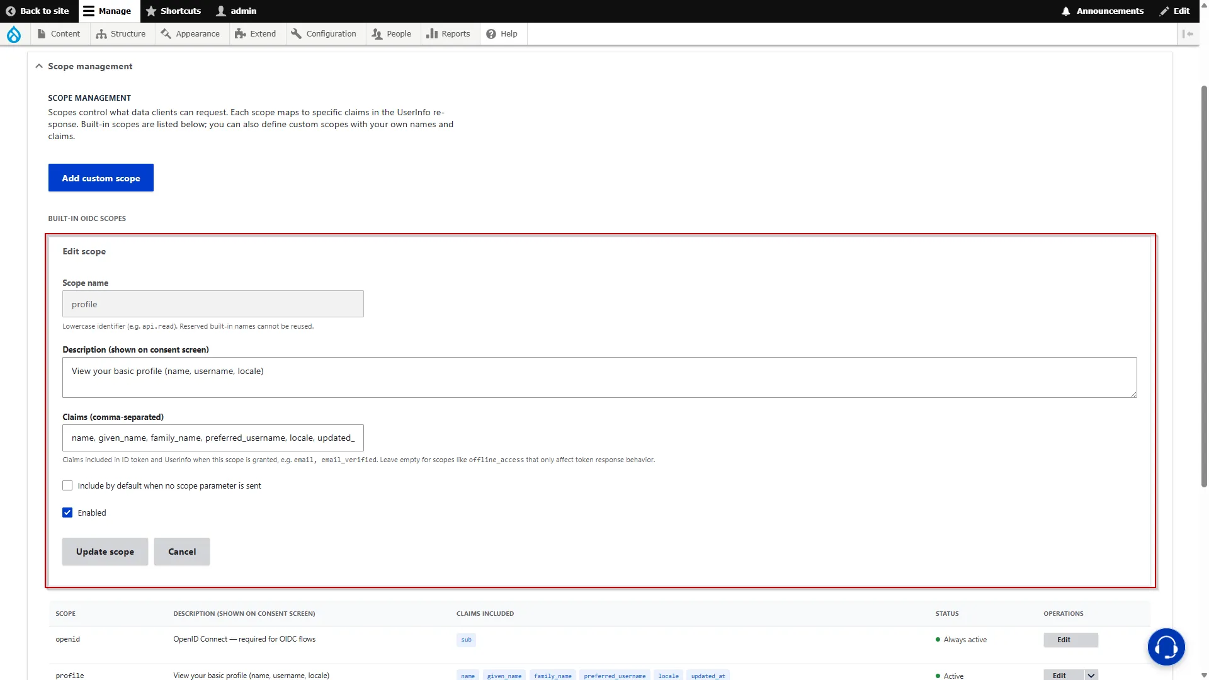Viewport: 1209px width, 680px height.
Task: Click the updated_at claim tag
Action: pos(708,676)
